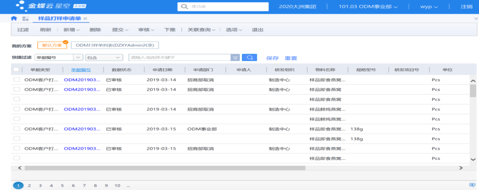
Task: Go to page 10
Action: pyautogui.click(x=117, y=186)
